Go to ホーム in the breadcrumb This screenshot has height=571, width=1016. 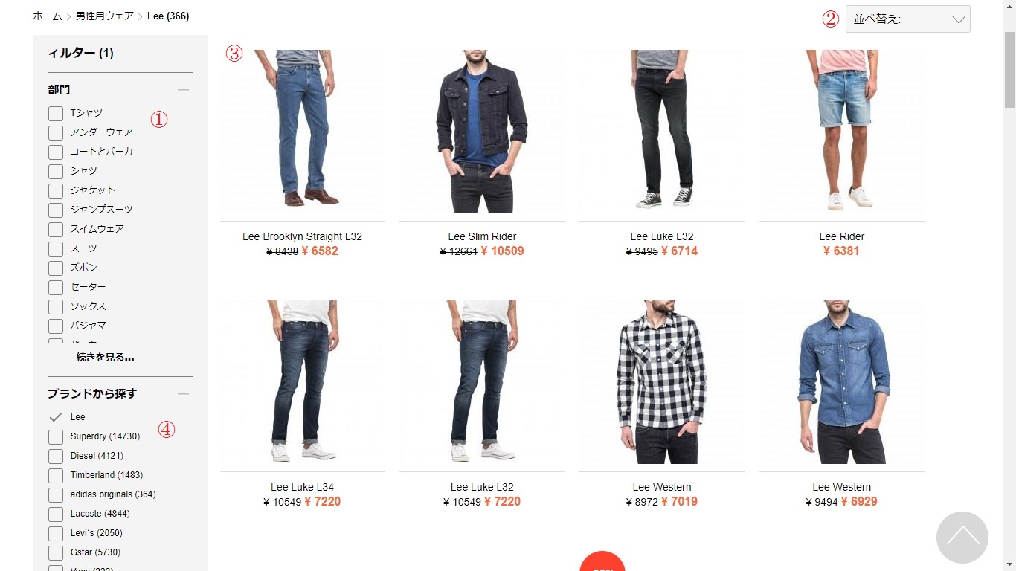click(48, 16)
